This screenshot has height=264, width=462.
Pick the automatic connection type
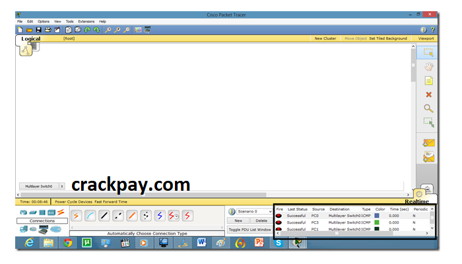coord(77,216)
